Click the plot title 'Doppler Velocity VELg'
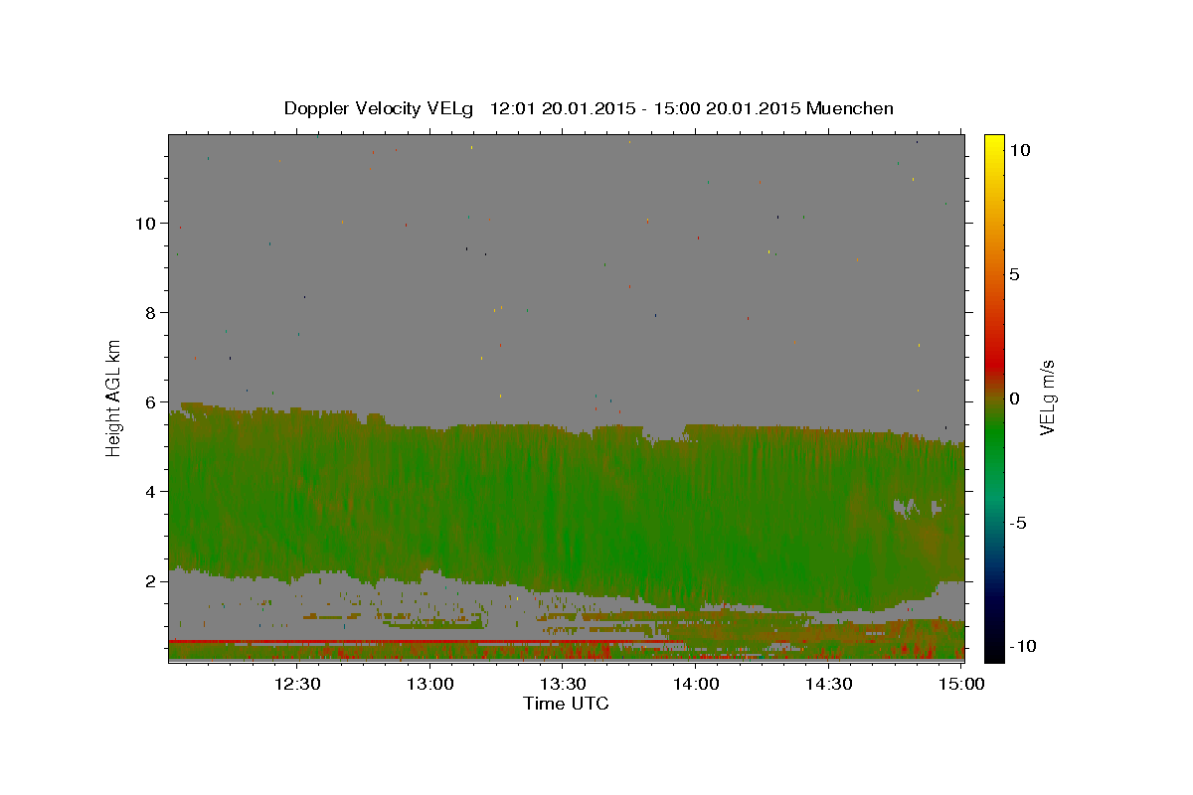Viewport: 1193px width, 795px height. pos(377,108)
